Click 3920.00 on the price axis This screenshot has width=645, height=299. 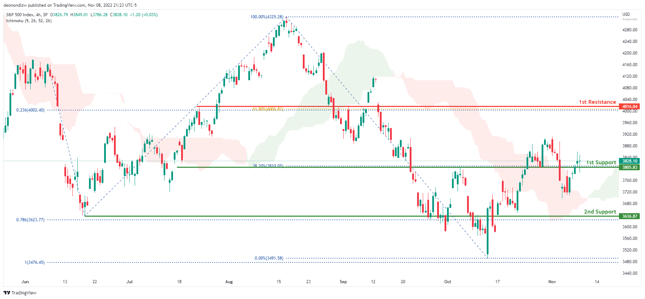coord(630,134)
